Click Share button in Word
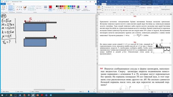The width and height of the screenshot is (173, 97). [167, 4]
